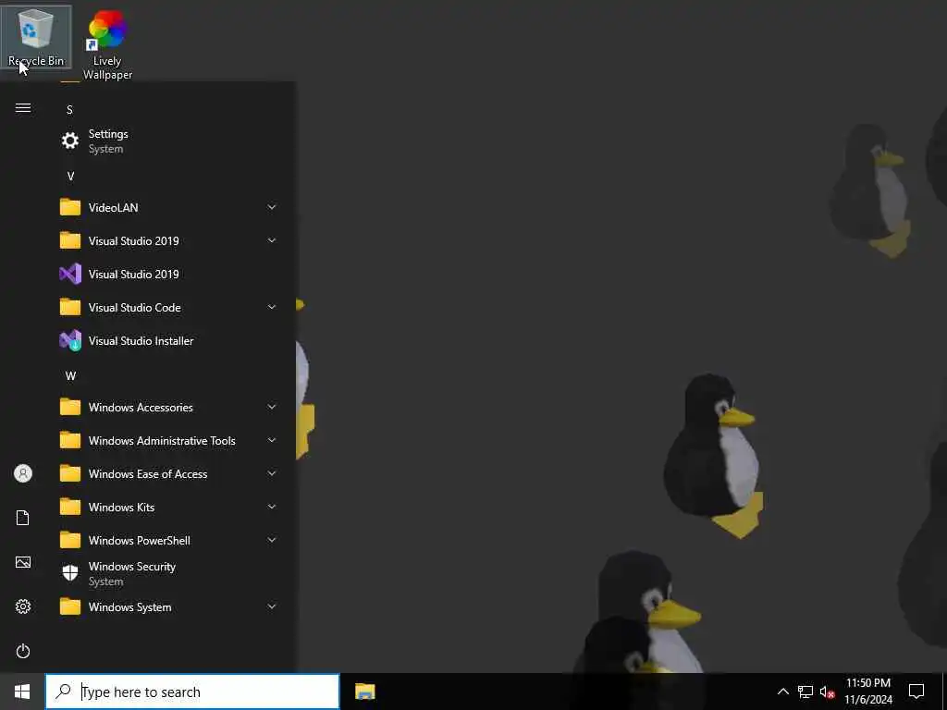The image size is (947, 710).
Task: Show hidden tray icons arrow
Action: click(782, 692)
